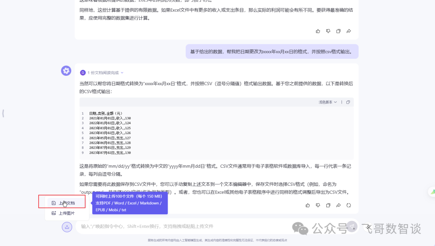The width and height of the screenshot is (435, 246).
Task: Share the reply via the share icon
Action: 338,205
